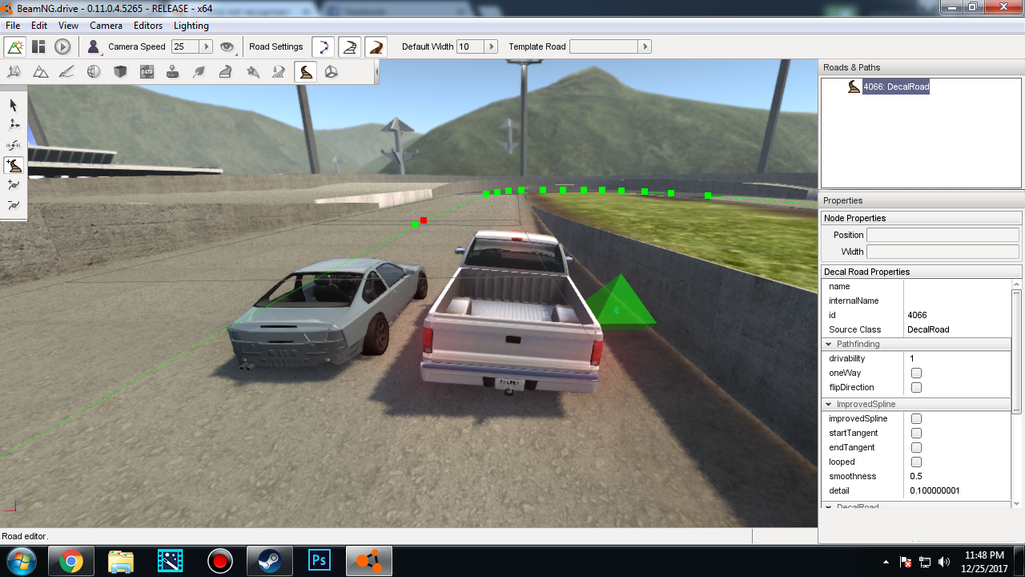This screenshot has width=1025, height=577.
Task: Open the Mesh Road Editor icon
Action: [x=226, y=72]
